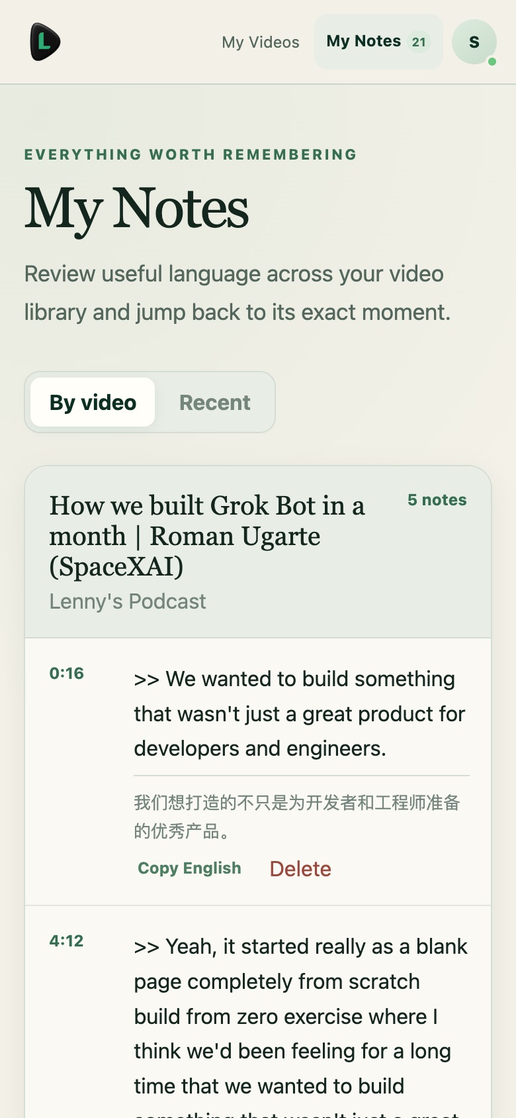Click the green online status dot
Image resolution: width=516 pixels, height=1118 pixels.
pyautogui.click(x=492, y=62)
